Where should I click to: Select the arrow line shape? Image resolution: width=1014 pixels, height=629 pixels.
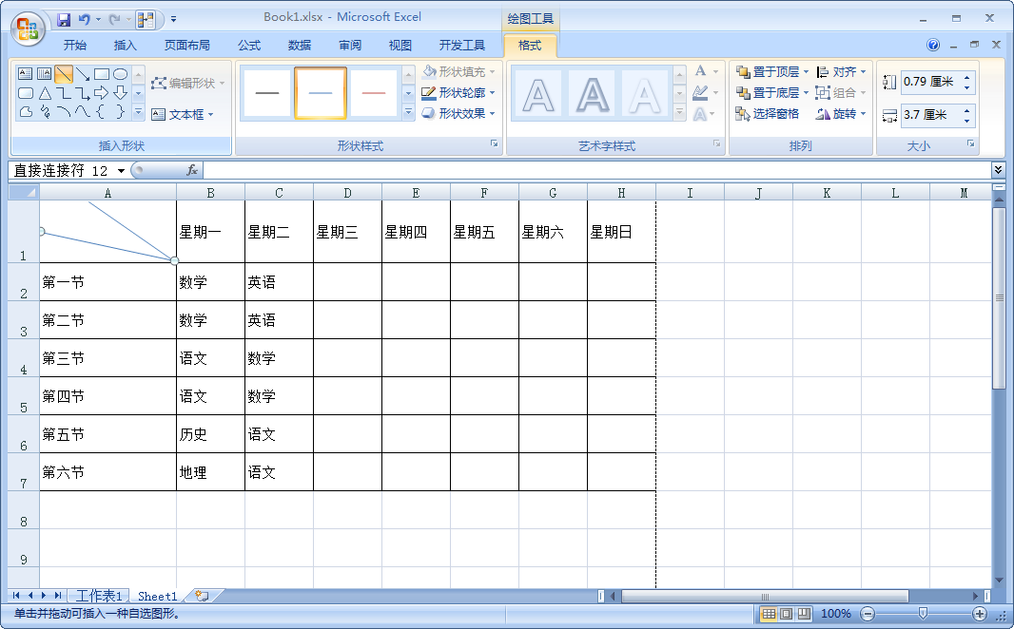coord(82,73)
